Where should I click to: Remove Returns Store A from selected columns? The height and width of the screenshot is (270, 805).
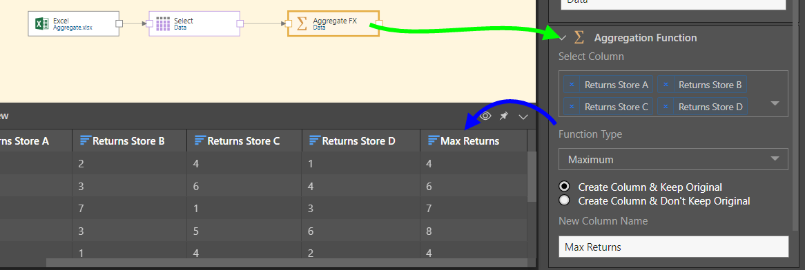[x=572, y=85]
